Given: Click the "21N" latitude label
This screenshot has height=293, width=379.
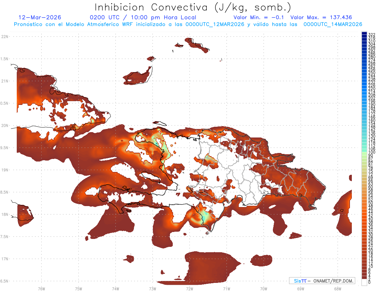Looking at the screenshot, I should point(4,81).
